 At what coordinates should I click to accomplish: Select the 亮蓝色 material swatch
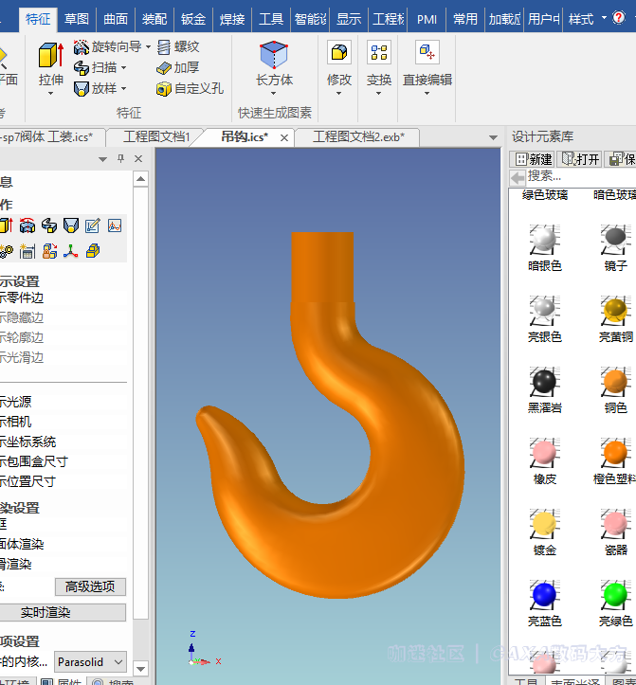tap(544, 597)
